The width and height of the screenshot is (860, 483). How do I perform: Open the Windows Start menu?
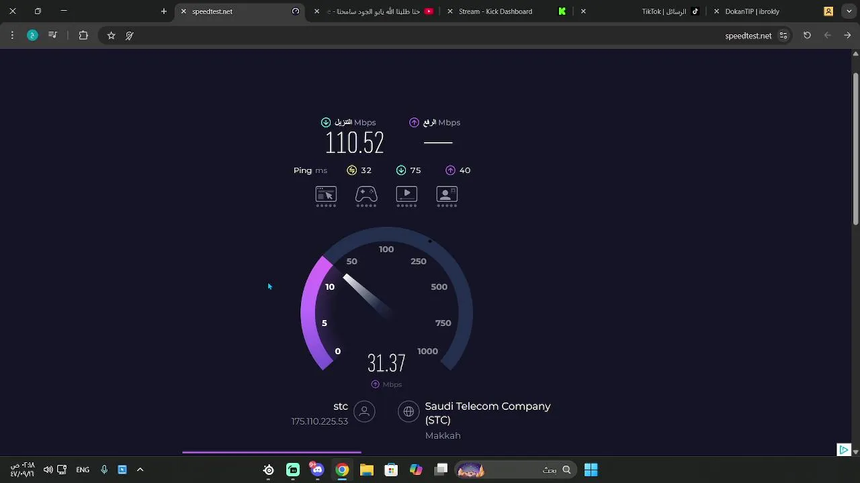pyautogui.click(x=591, y=470)
